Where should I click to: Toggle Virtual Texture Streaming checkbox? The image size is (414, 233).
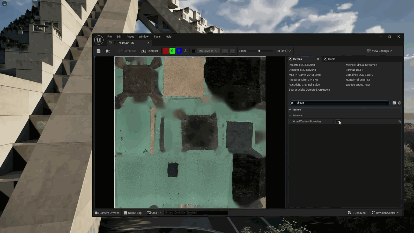point(338,121)
